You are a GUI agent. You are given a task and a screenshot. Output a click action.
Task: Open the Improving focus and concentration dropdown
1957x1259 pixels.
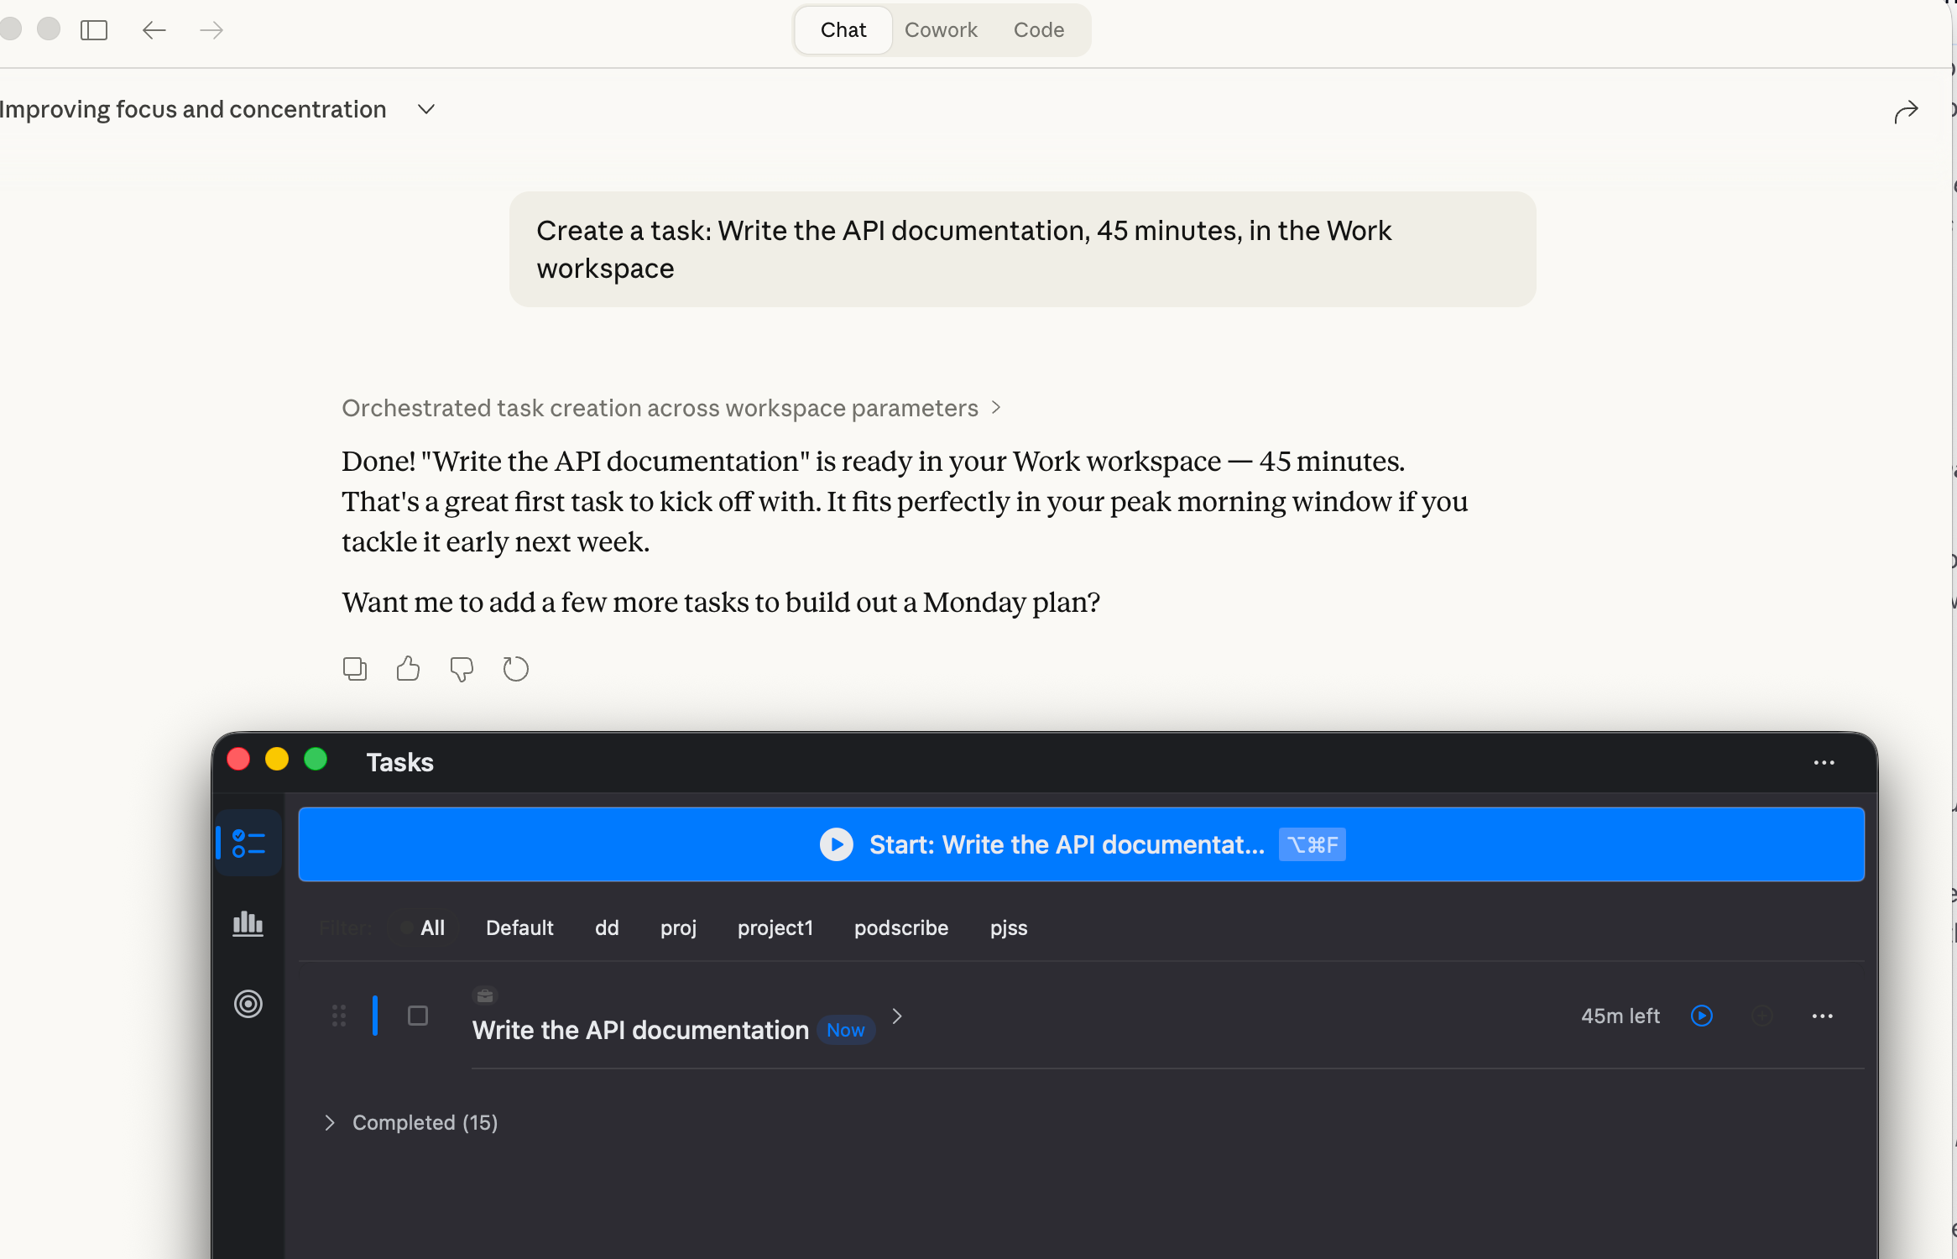coord(426,109)
